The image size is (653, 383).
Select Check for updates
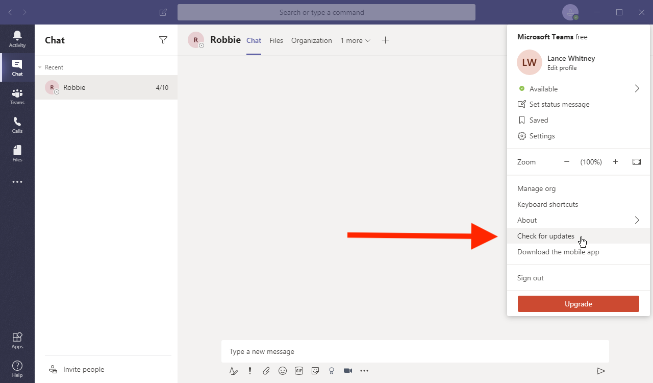579,236
